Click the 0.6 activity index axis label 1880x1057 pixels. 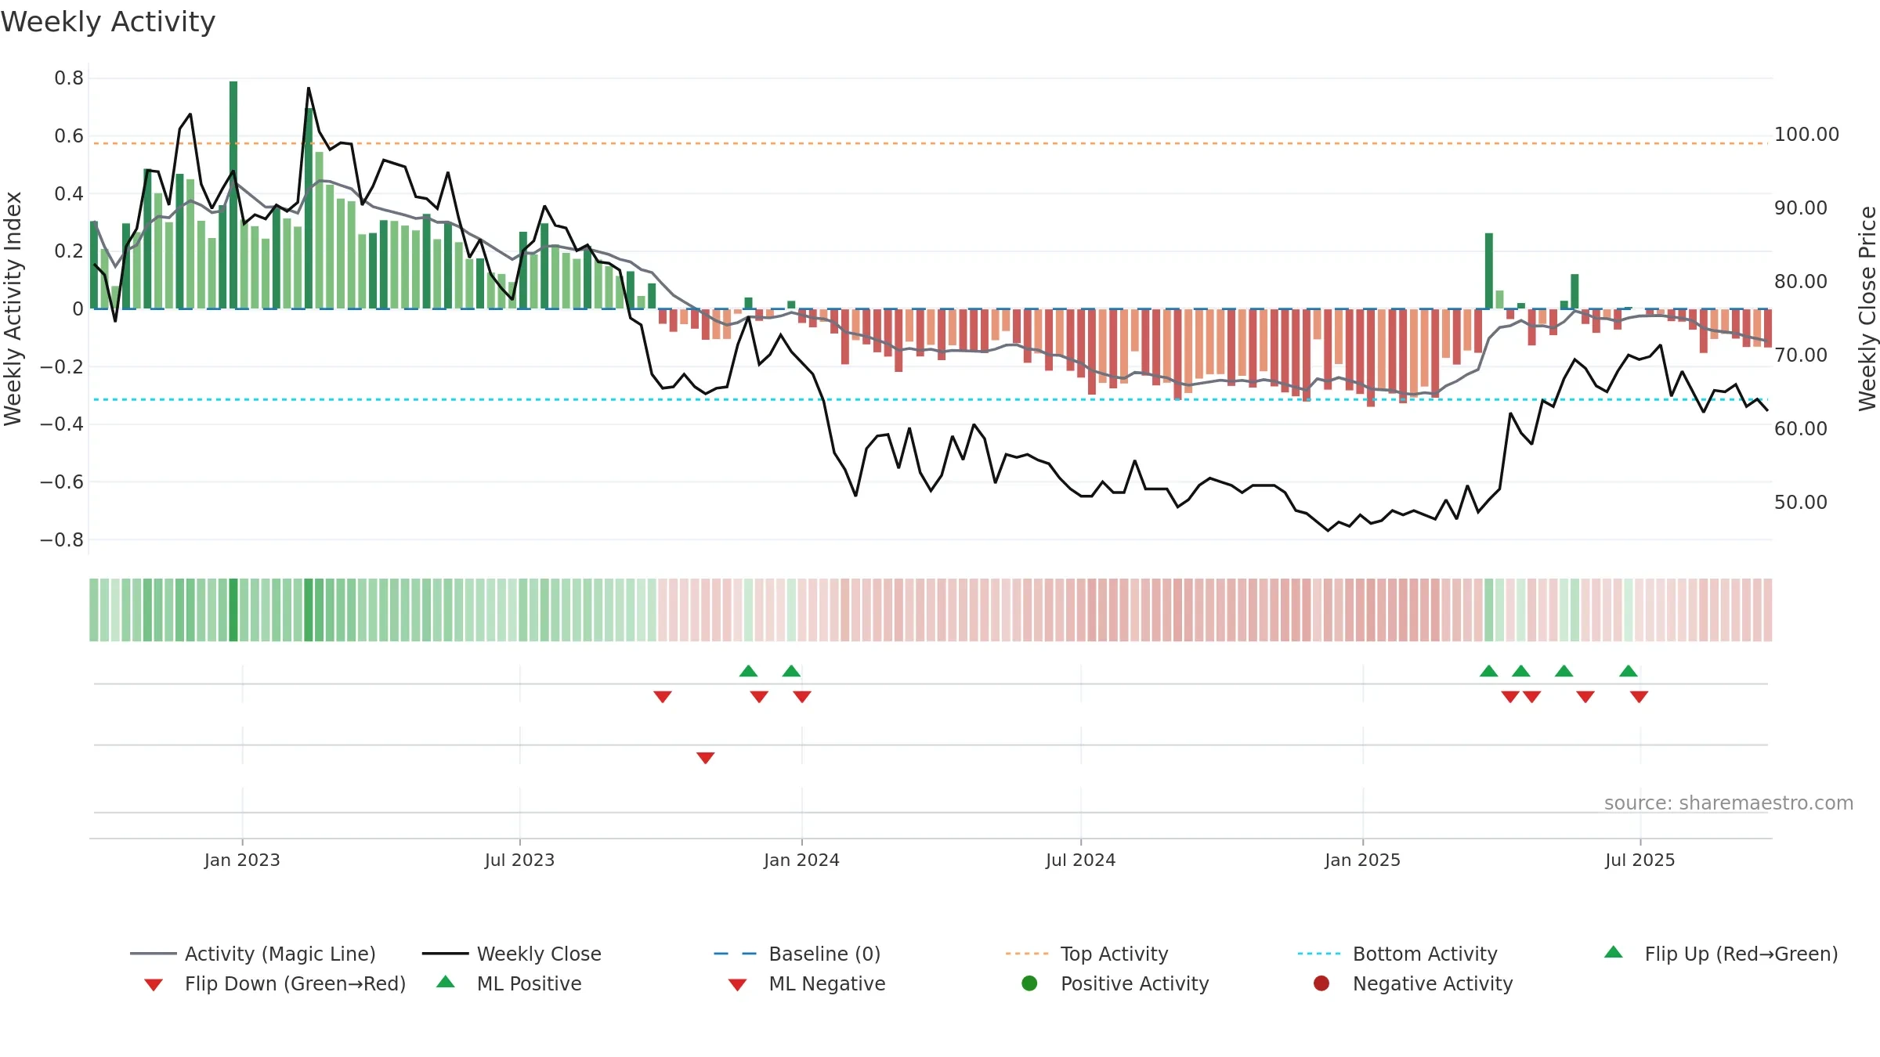point(69,136)
